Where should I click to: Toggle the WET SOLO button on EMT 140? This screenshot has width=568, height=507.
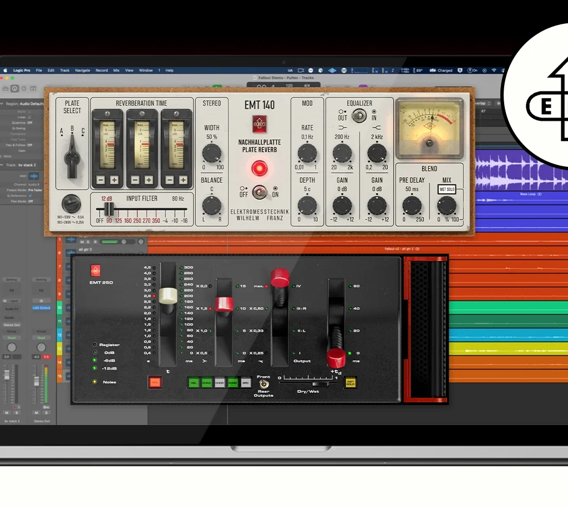coord(447,190)
